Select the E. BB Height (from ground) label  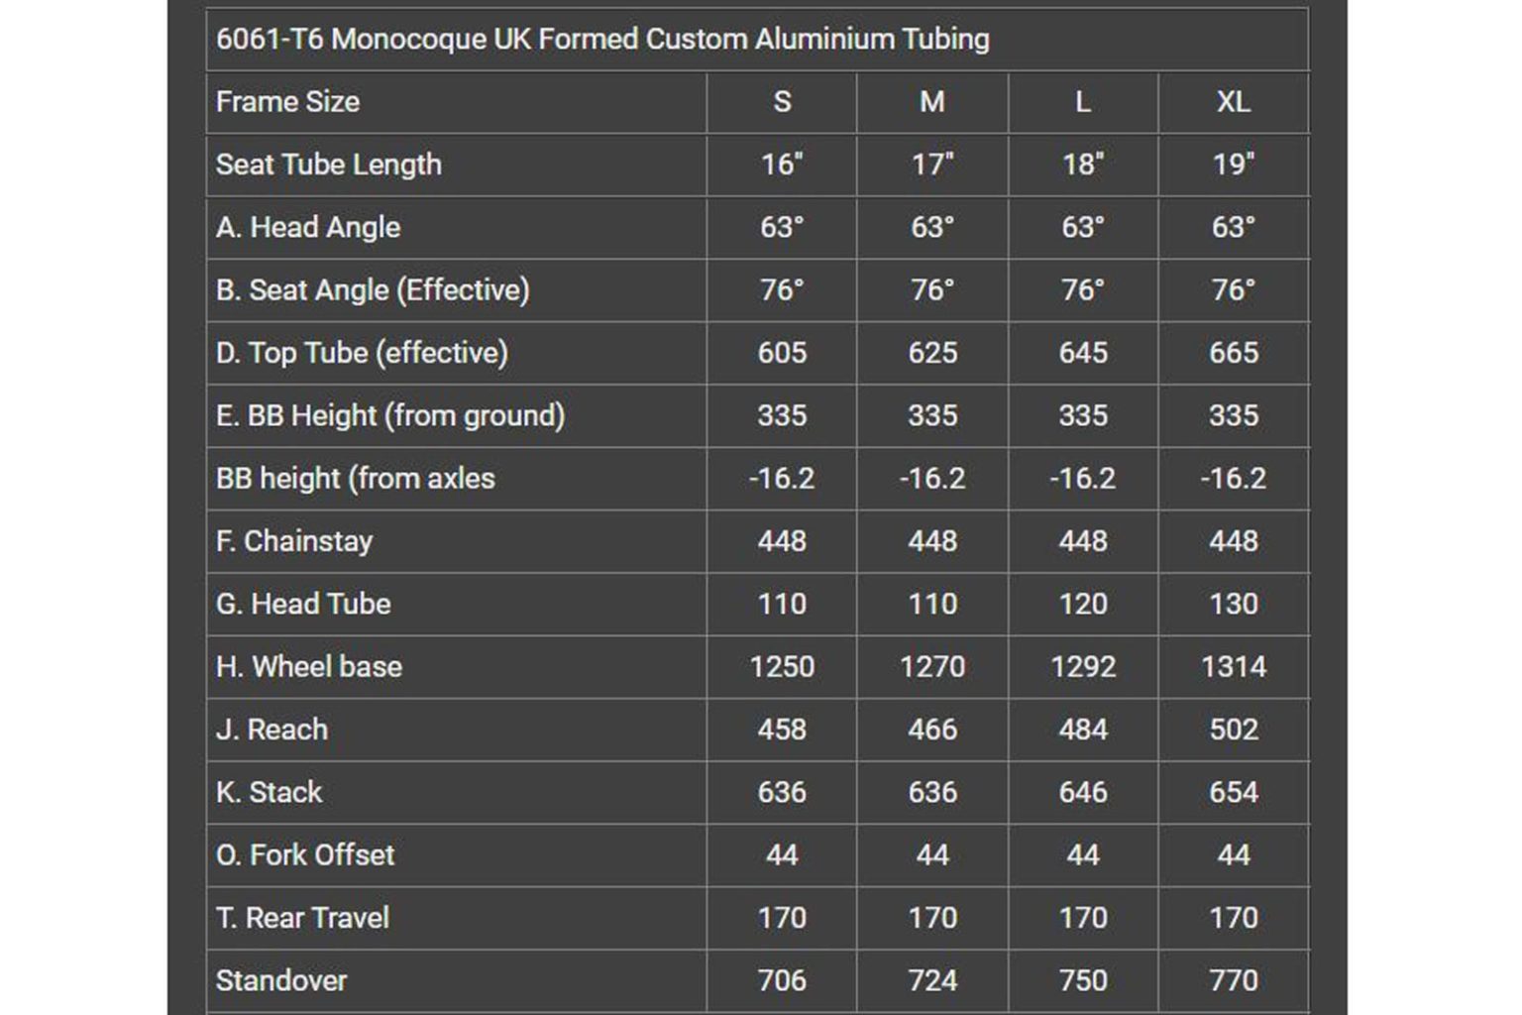[390, 415]
